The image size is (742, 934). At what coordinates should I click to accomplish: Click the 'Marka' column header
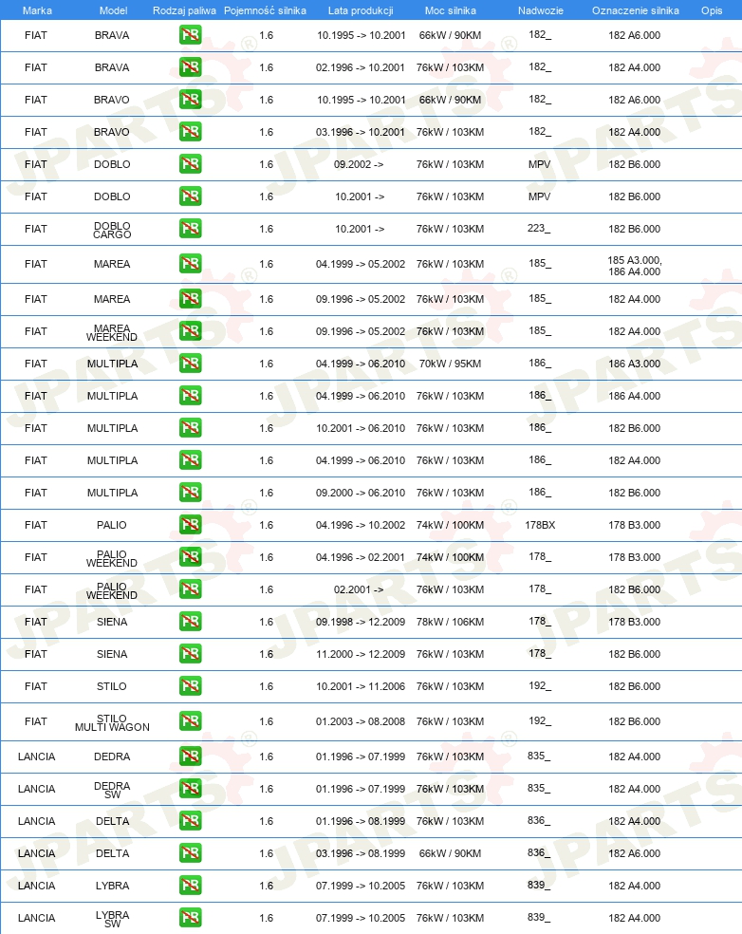click(37, 10)
